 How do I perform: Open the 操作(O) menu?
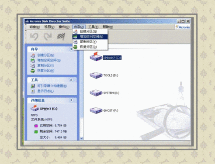[x=64, y=27]
